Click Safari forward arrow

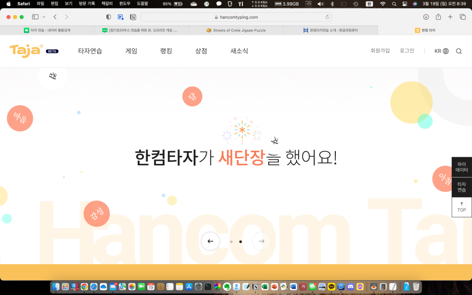67,17
